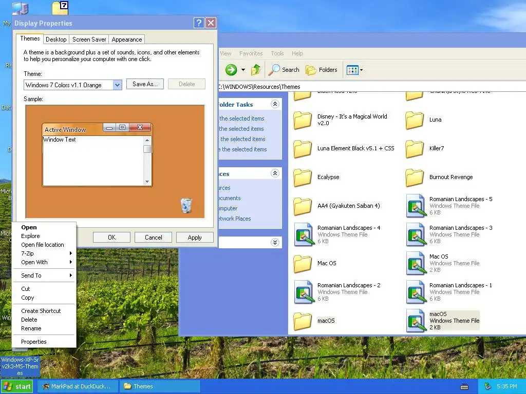Expand the Open With submenu
Screen dimensions: 526x394
coord(44,262)
